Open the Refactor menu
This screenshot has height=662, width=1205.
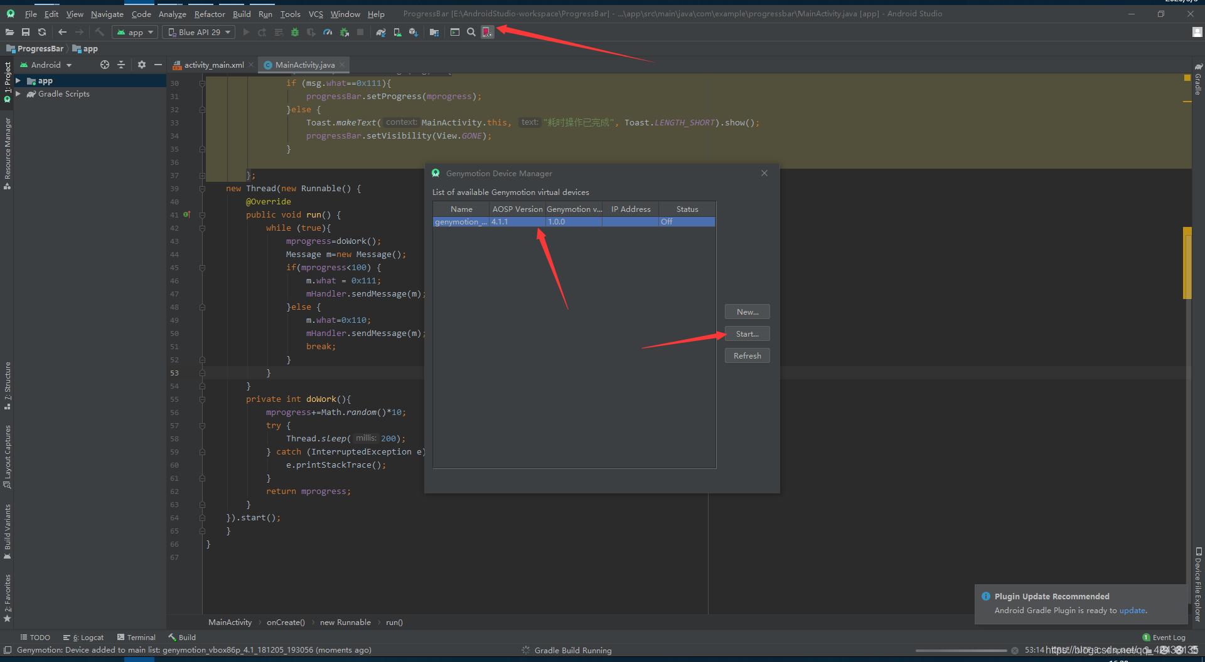point(210,14)
